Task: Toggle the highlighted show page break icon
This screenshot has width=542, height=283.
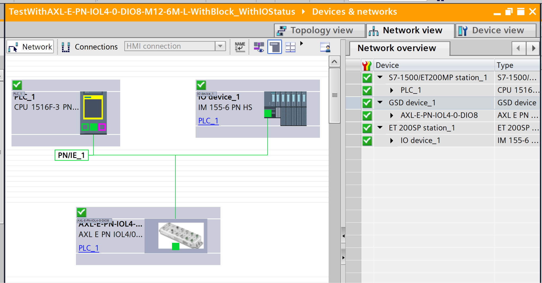Action: pos(274,47)
